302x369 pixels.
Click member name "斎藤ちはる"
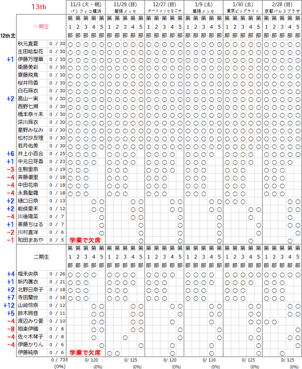[31, 224]
